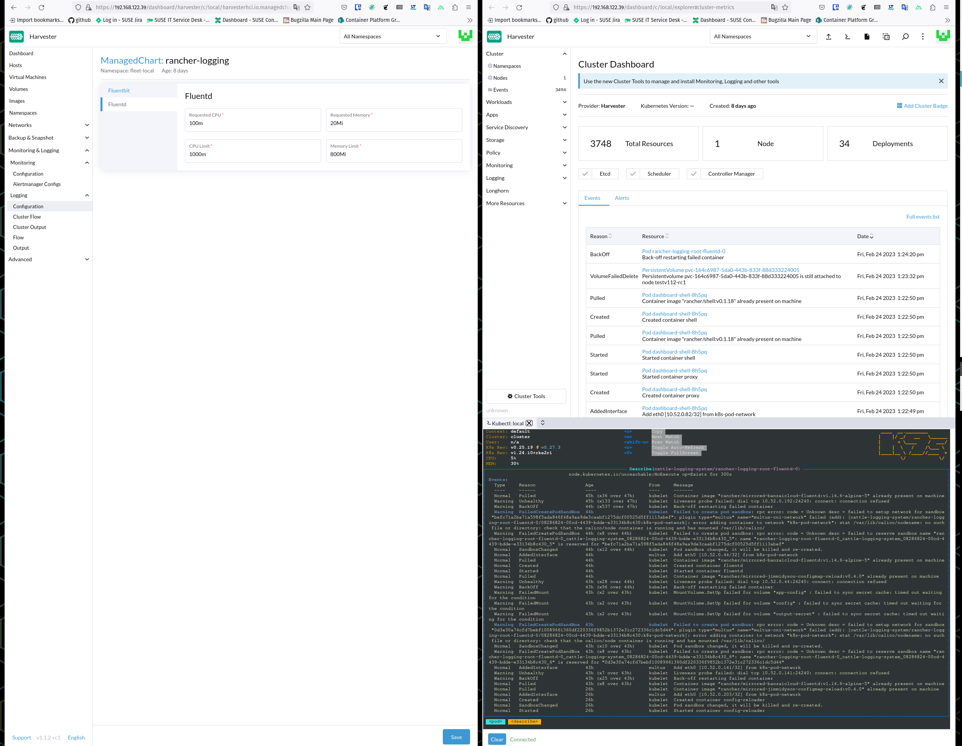Switch to the Fluentbit tab
The height and width of the screenshot is (746, 962).
119,90
